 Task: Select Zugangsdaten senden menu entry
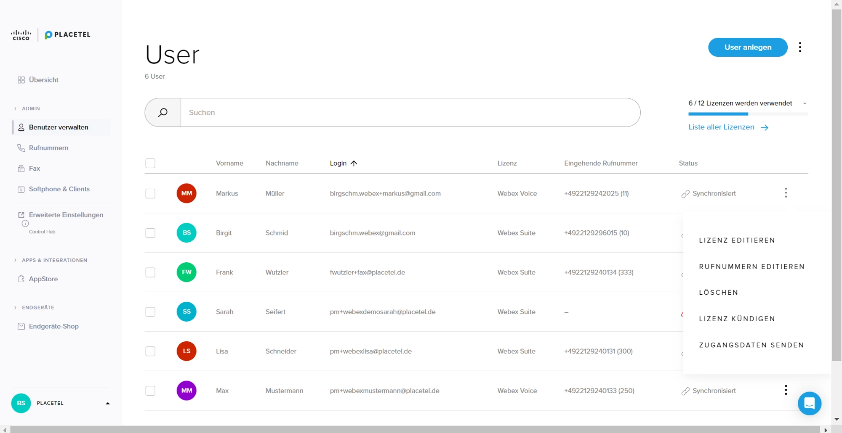[x=751, y=345]
